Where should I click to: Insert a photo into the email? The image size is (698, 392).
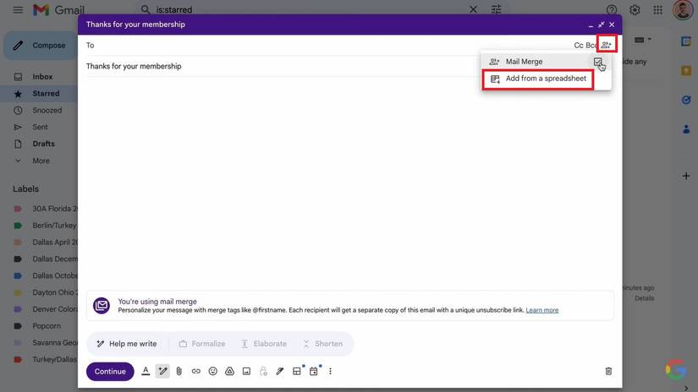click(246, 372)
